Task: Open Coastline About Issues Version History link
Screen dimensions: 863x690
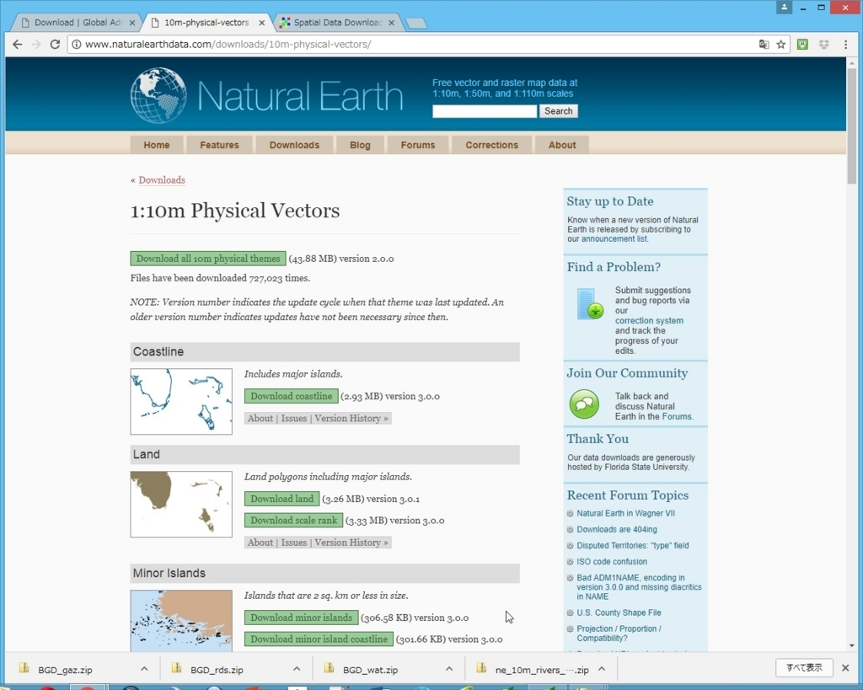Action: coord(318,418)
